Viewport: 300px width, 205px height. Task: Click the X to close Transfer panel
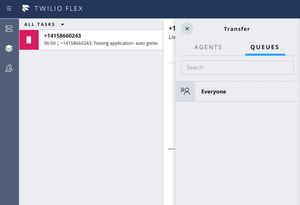[x=187, y=29]
